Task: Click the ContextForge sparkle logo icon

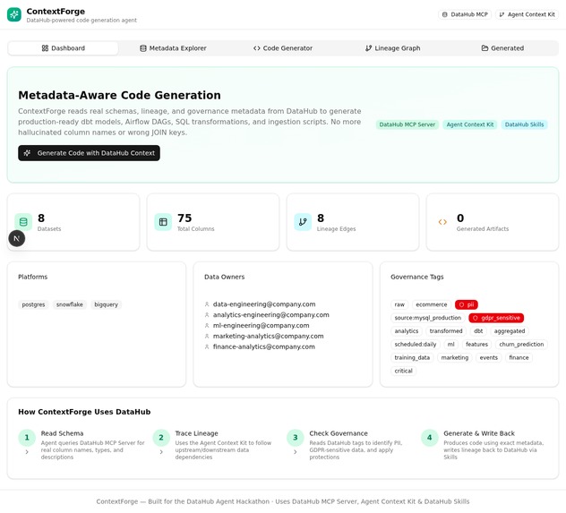Action: [14, 15]
